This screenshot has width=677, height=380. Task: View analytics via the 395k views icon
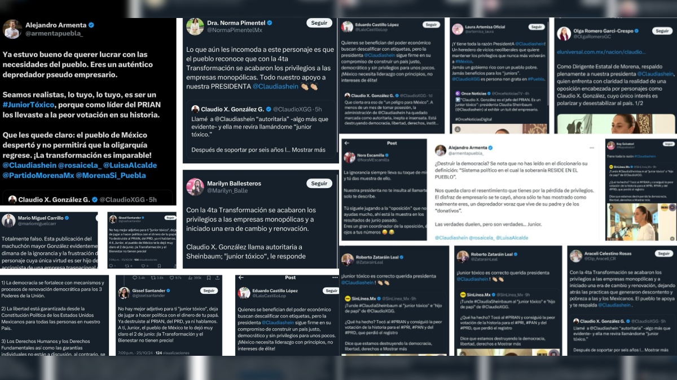[x=190, y=278]
